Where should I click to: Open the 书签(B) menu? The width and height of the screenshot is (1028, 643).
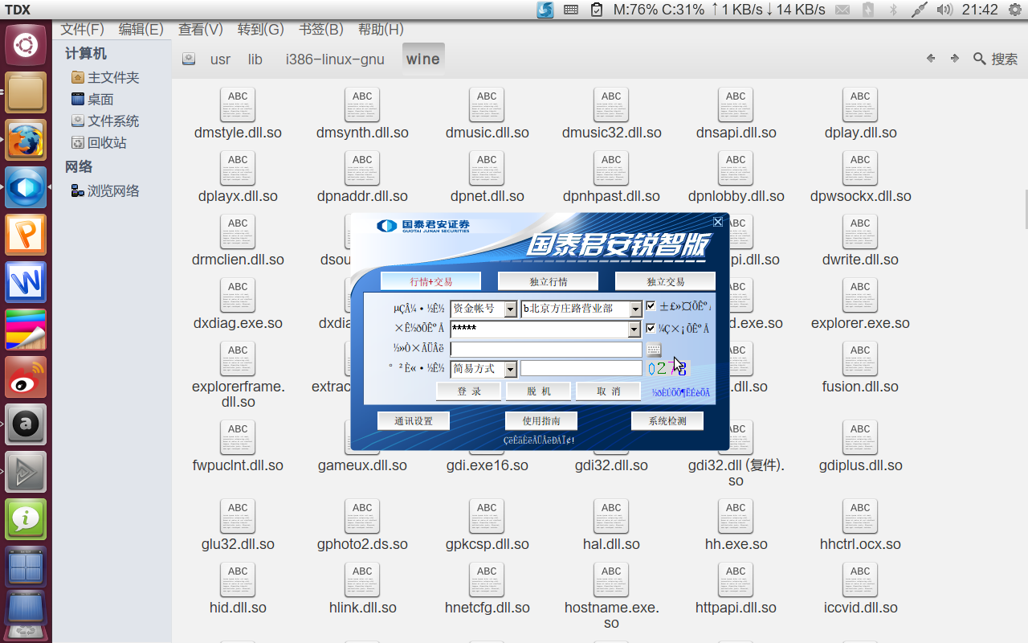[321, 30]
